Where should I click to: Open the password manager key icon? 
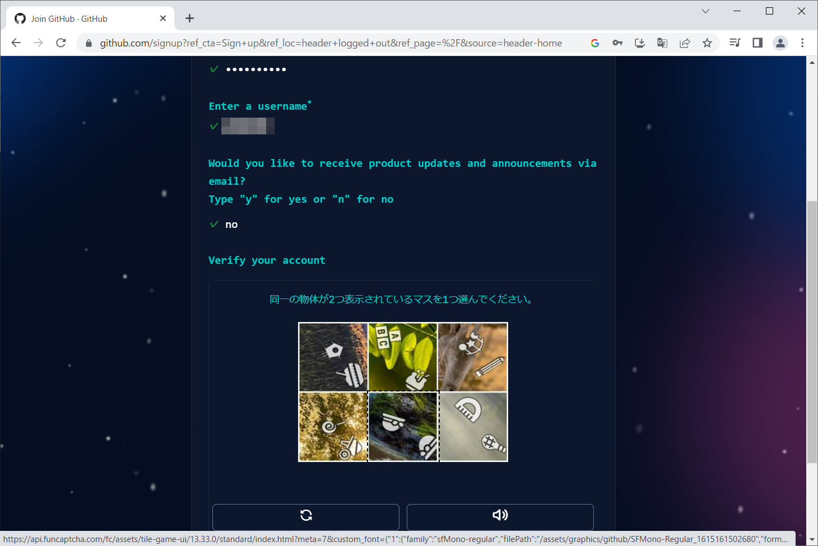(617, 43)
